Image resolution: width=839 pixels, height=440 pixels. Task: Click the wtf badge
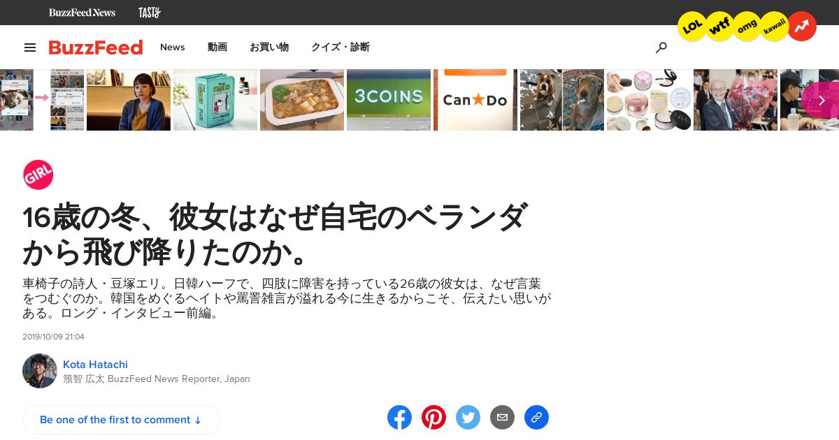[x=719, y=27]
